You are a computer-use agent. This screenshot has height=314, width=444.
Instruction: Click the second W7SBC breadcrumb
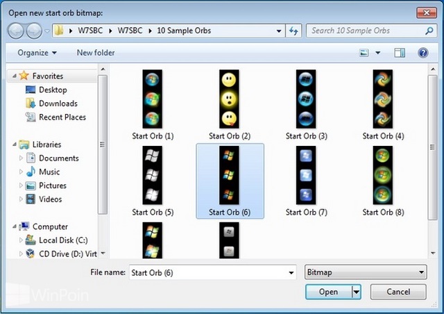(x=130, y=31)
